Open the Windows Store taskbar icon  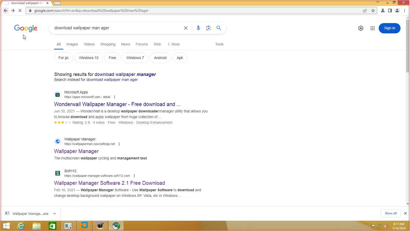pyautogui.click(x=53, y=226)
